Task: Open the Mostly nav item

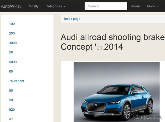Action: coord(34,6)
